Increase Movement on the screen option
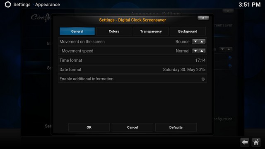Screen dimensions: 265x149 click(x=202, y=41)
